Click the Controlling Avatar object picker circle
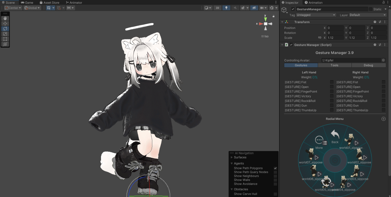This screenshot has width=391, height=197. click(x=383, y=60)
